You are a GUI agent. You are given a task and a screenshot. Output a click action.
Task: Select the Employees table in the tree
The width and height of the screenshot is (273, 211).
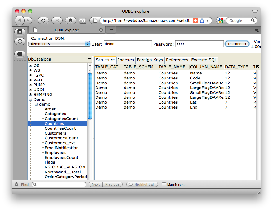tap(55, 153)
